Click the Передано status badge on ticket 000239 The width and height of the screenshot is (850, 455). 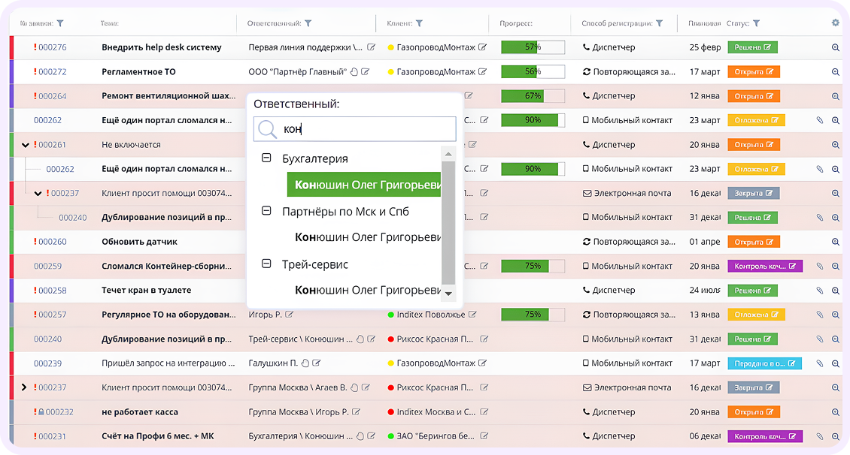[764, 363]
